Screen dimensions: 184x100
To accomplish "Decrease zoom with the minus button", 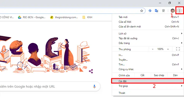I will (153, 49).
